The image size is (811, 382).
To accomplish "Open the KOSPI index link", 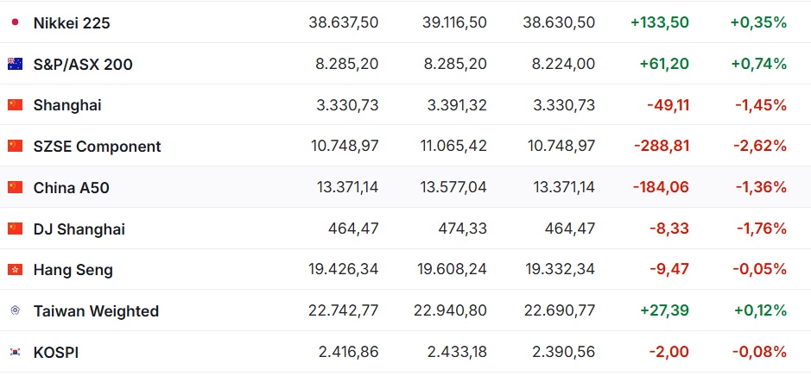I will click(56, 353).
